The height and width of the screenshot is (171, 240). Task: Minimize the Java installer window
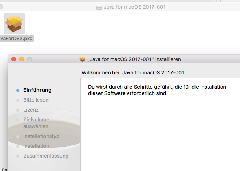(x=22, y=59)
